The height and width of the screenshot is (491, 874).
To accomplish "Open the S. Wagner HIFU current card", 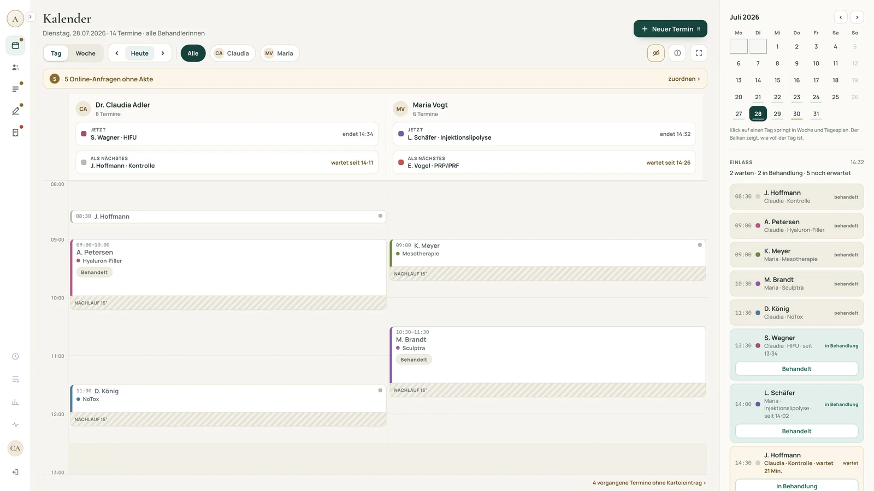I will tap(227, 134).
